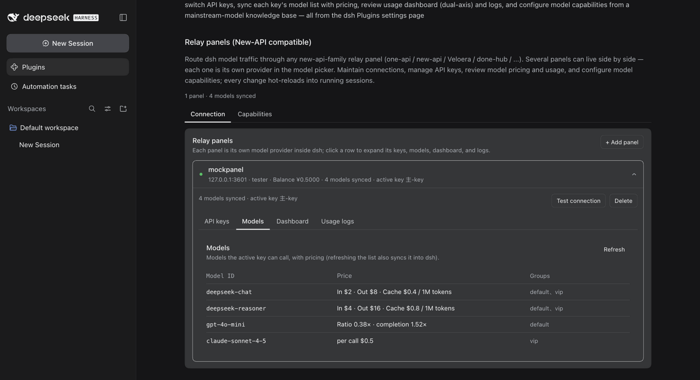Image resolution: width=700 pixels, height=380 pixels.
Task: Open the Usage logs tab
Action: click(337, 221)
